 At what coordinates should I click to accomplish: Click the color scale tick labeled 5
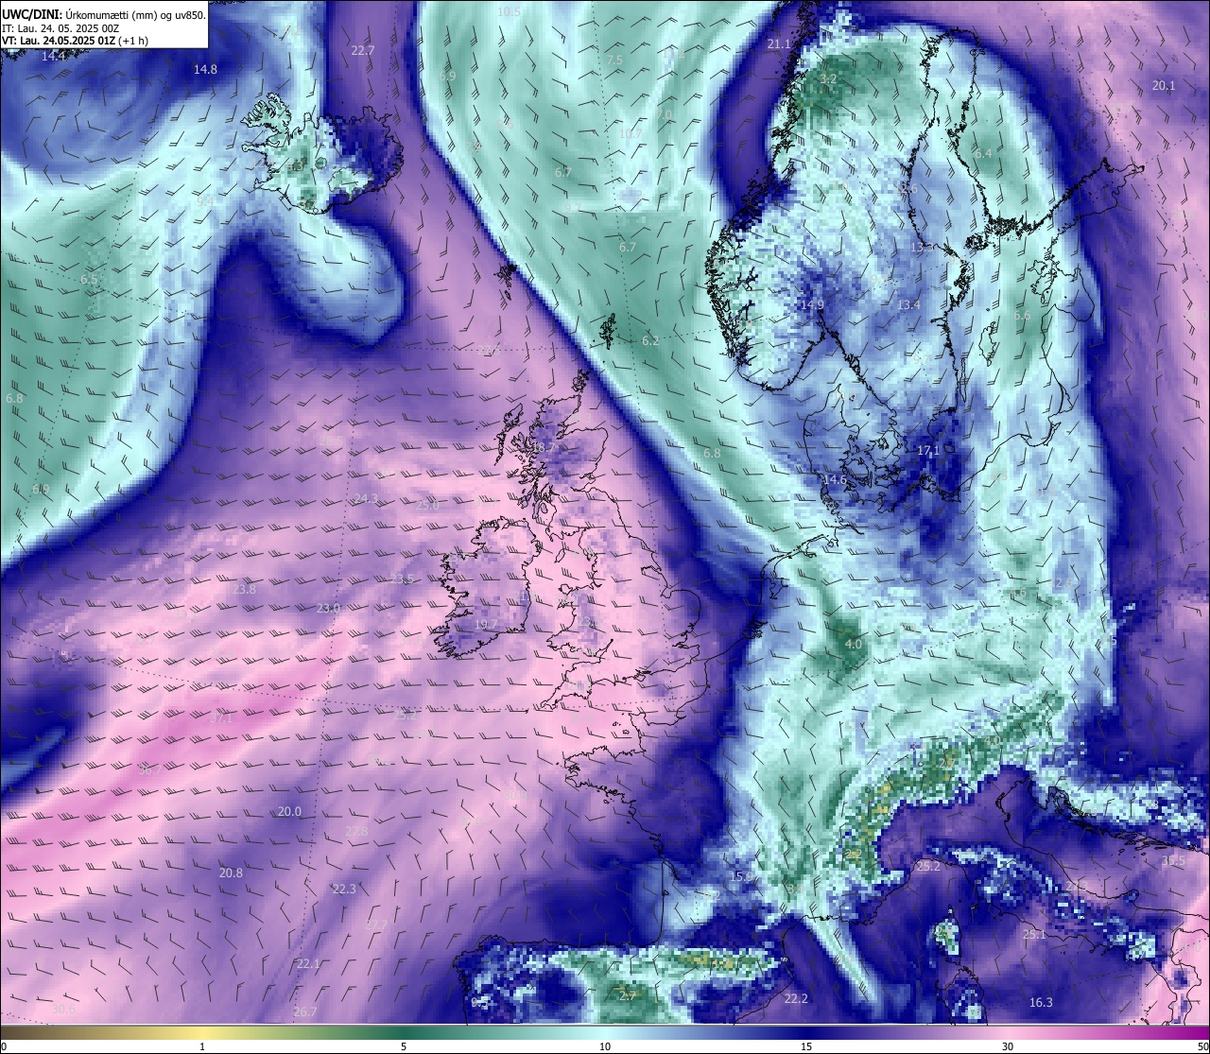404,1046
